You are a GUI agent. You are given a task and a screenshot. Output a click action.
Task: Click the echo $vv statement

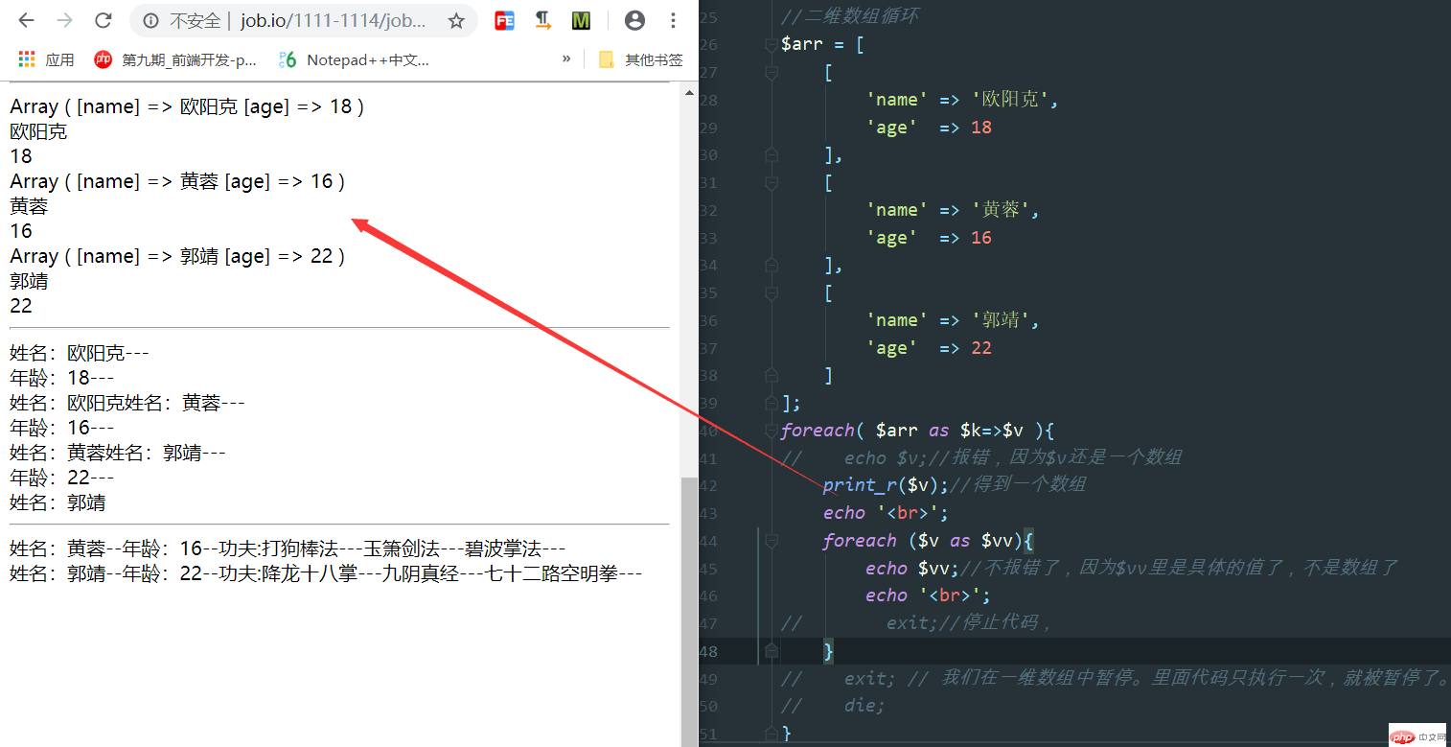tap(911, 568)
